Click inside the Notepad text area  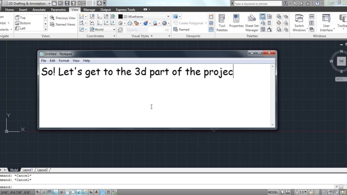[155, 96]
